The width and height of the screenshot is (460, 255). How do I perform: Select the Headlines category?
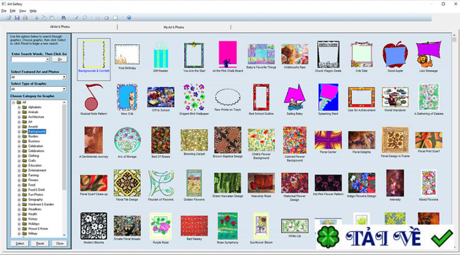[x=34, y=209]
